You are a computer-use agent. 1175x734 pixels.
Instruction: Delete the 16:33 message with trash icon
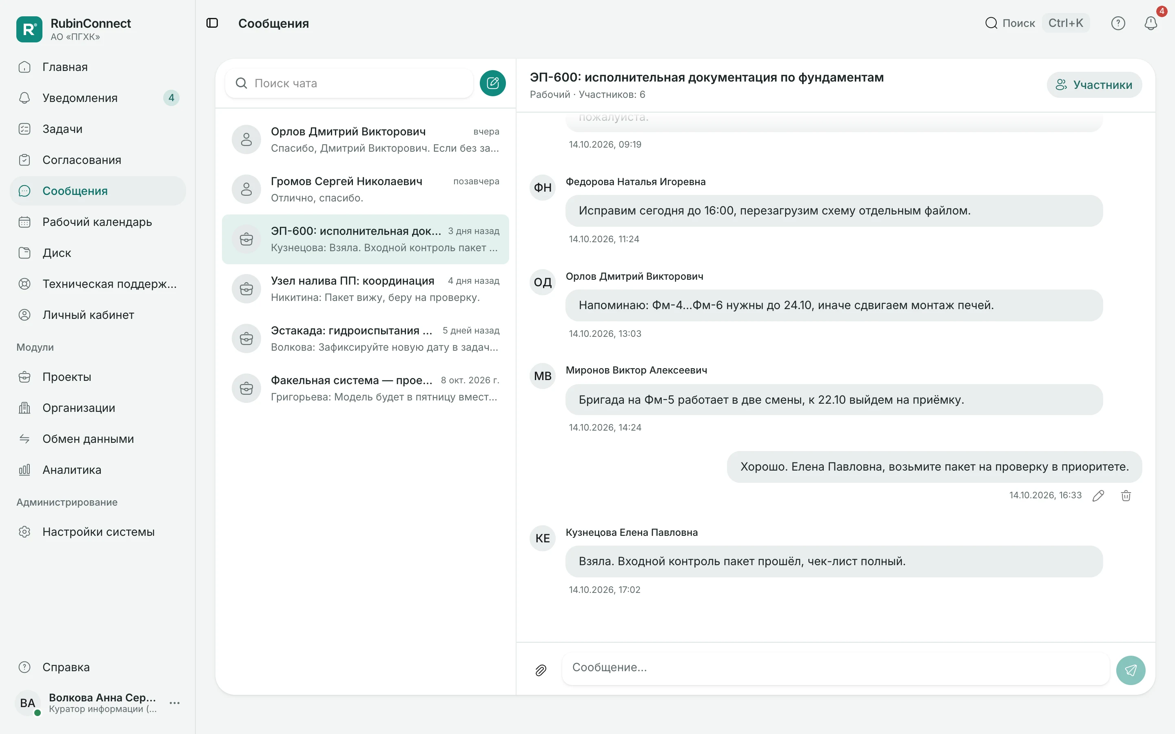[x=1126, y=495]
